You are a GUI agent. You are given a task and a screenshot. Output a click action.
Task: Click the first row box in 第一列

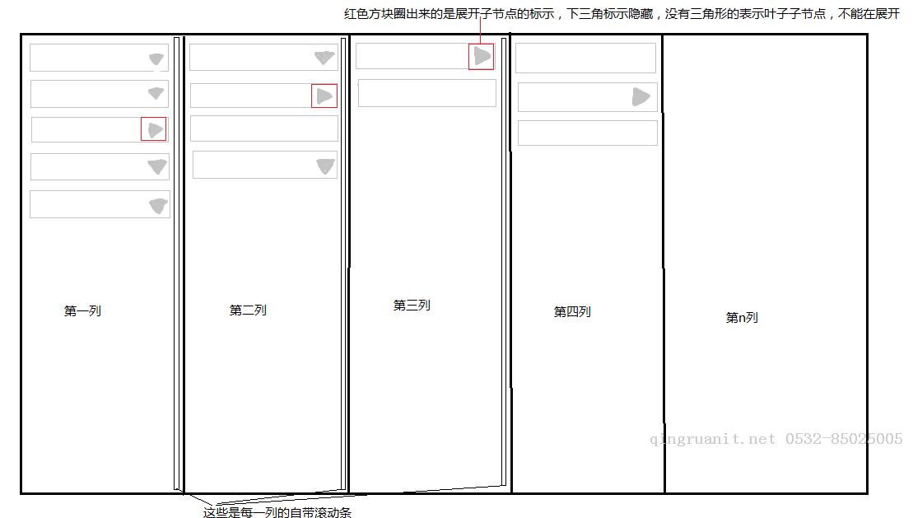click(x=100, y=58)
